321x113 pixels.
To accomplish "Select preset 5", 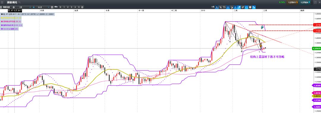I will point(79,7).
